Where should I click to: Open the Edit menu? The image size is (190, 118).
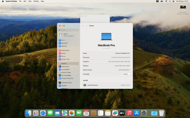(x=25, y=1)
